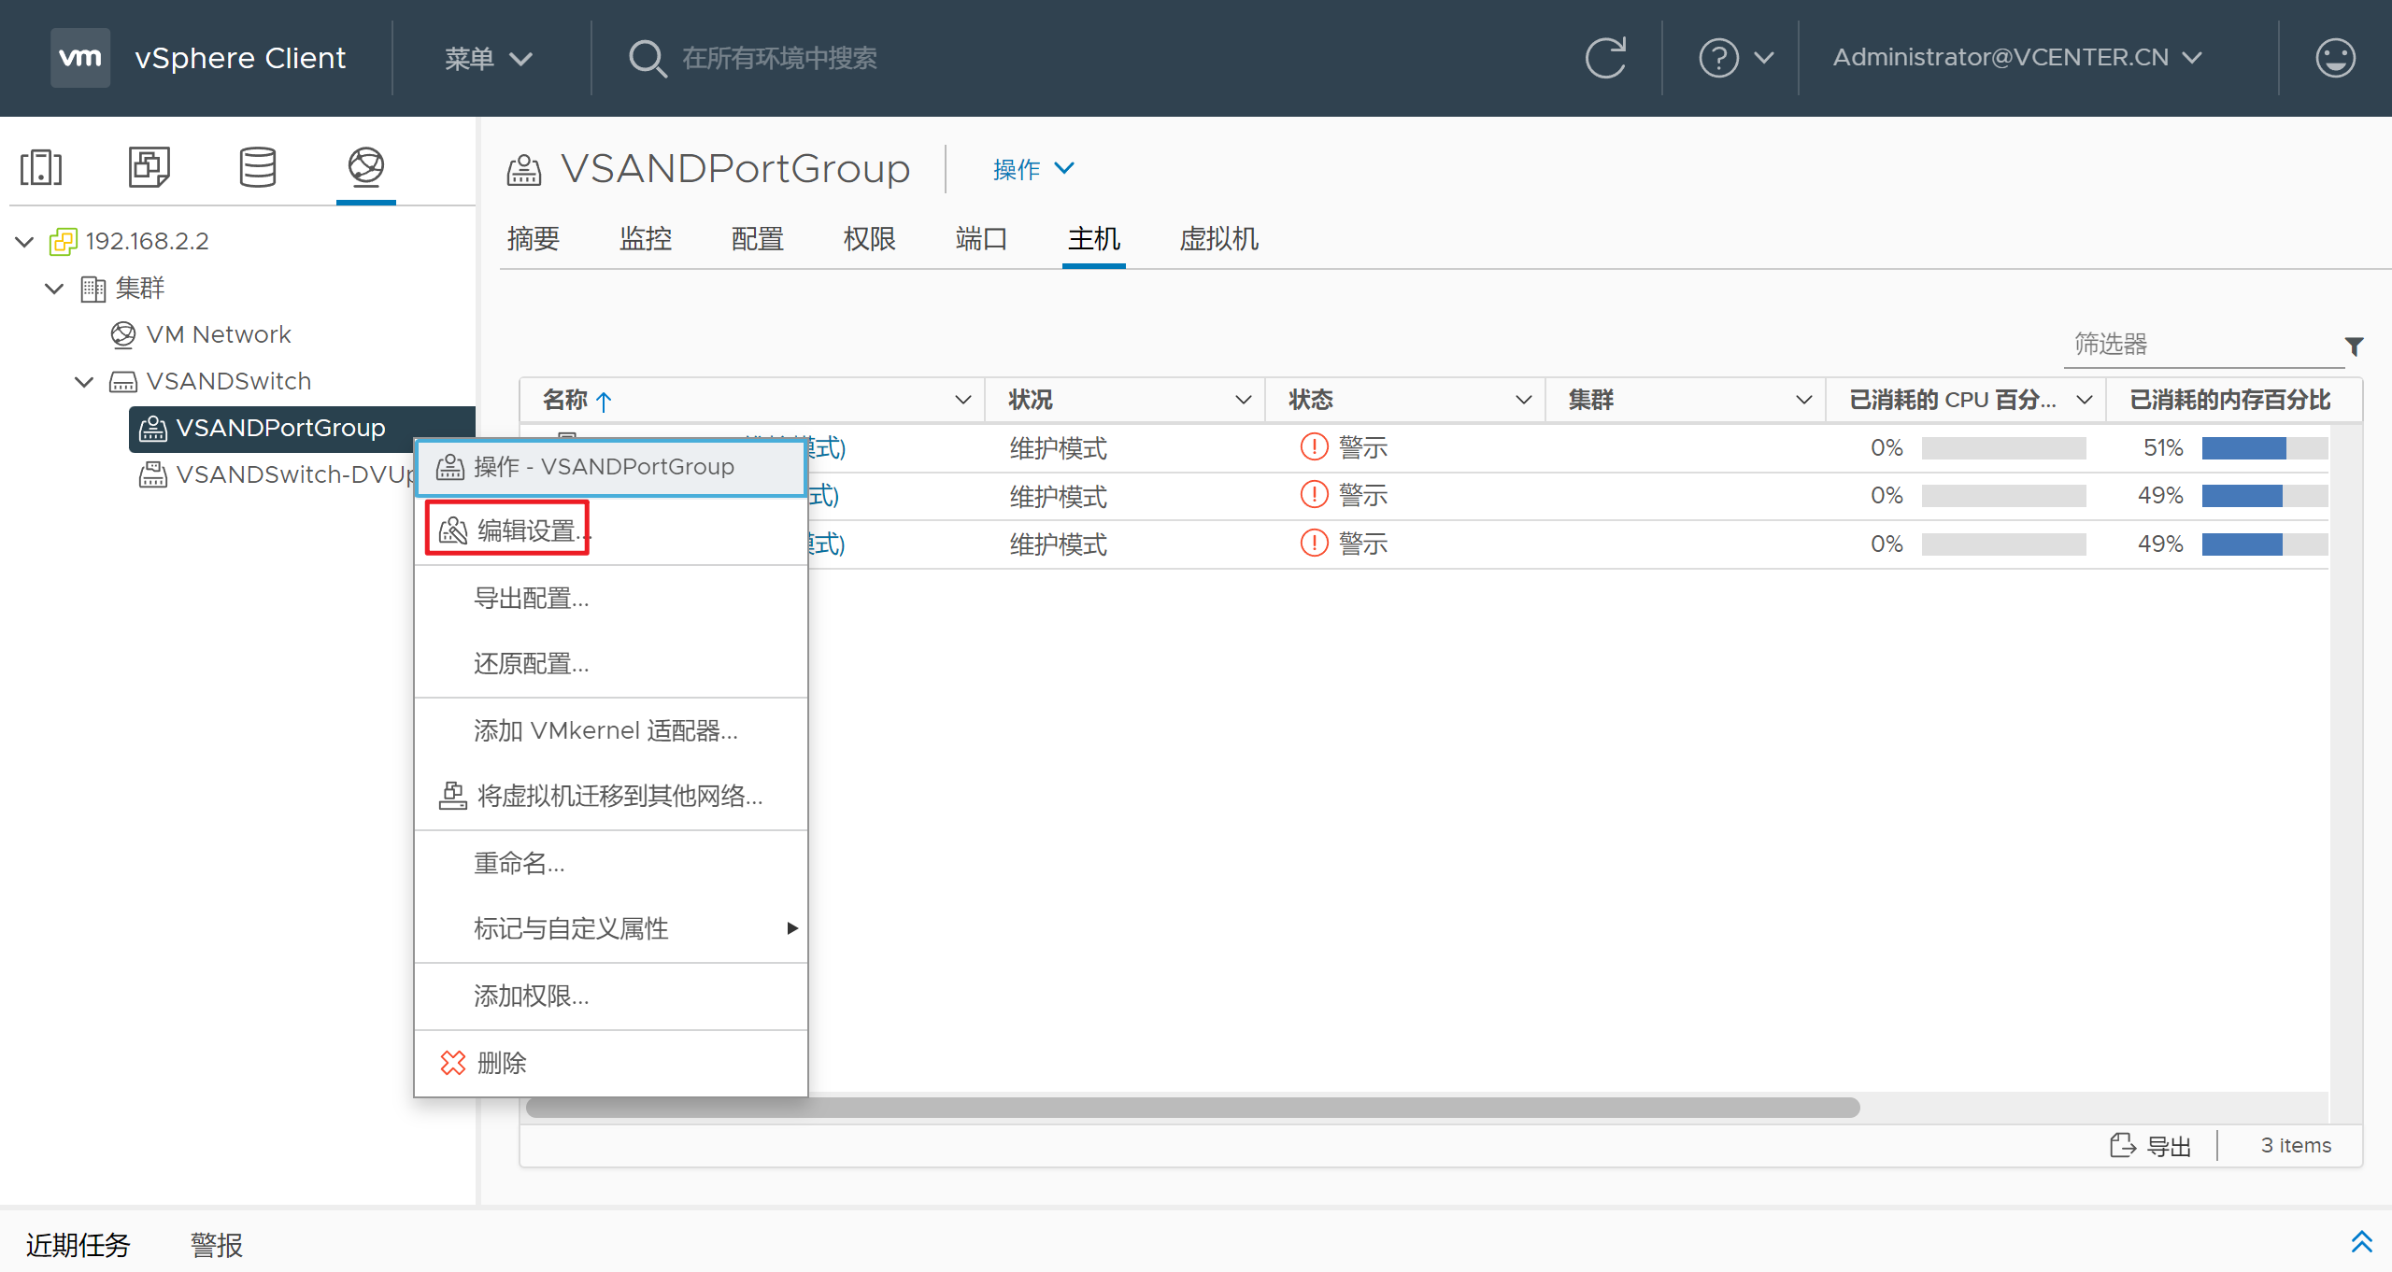Click the VM Network globe icon
2392x1272 pixels.
[122, 334]
